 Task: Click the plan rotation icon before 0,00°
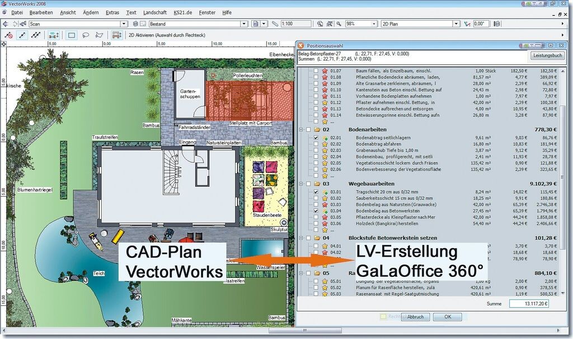[x=467, y=24]
